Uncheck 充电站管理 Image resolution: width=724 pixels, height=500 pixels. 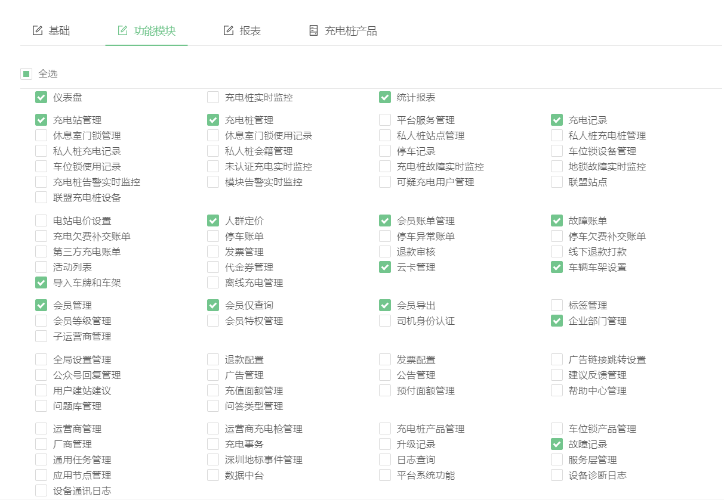[41, 119]
